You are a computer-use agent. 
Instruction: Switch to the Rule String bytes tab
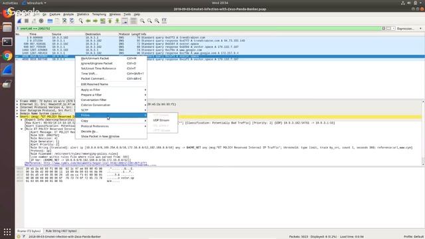61,231
